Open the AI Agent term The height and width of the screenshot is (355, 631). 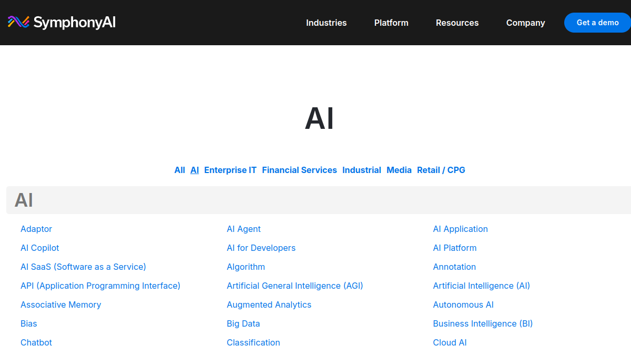tap(244, 229)
